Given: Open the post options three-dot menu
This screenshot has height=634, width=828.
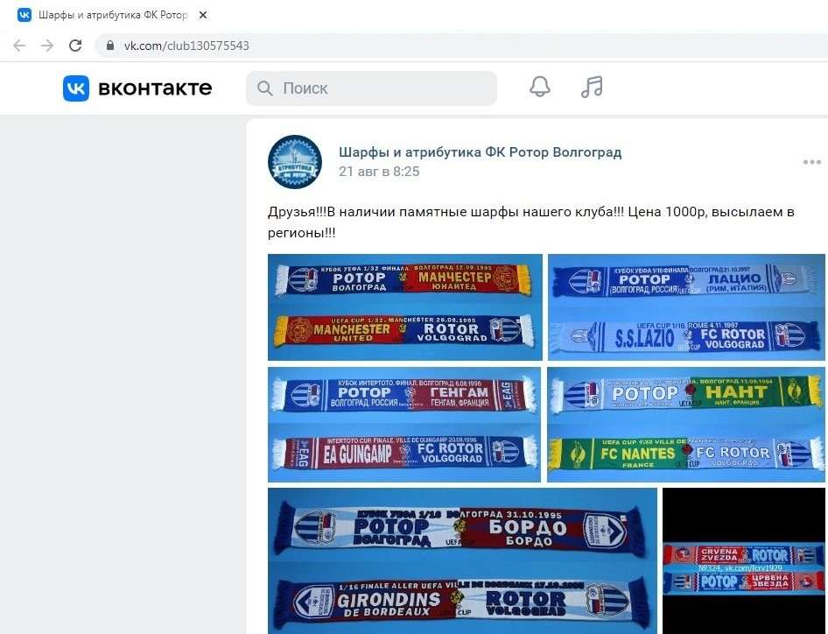Looking at the screenshot, I should pos(811,162).
